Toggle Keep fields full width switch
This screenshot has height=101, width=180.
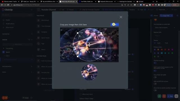tap(155, 77)
